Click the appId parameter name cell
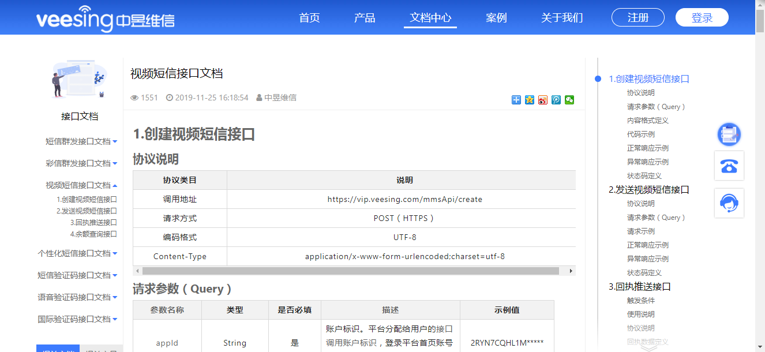Viewport: 765px width, 352px height. [167, 343]
